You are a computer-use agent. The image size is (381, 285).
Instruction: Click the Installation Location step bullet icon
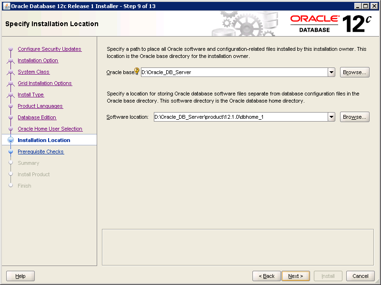coord(11,140)
